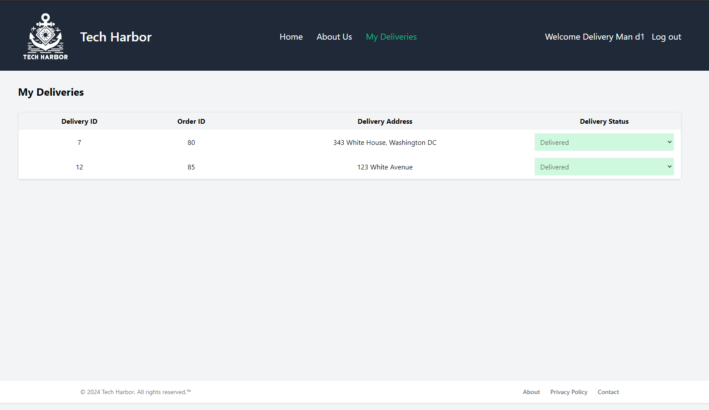The height and width of the screenshot is (410, 709).
Task: Click Welcome Delivery Man d1 text
Action: [x=595, y=37]
